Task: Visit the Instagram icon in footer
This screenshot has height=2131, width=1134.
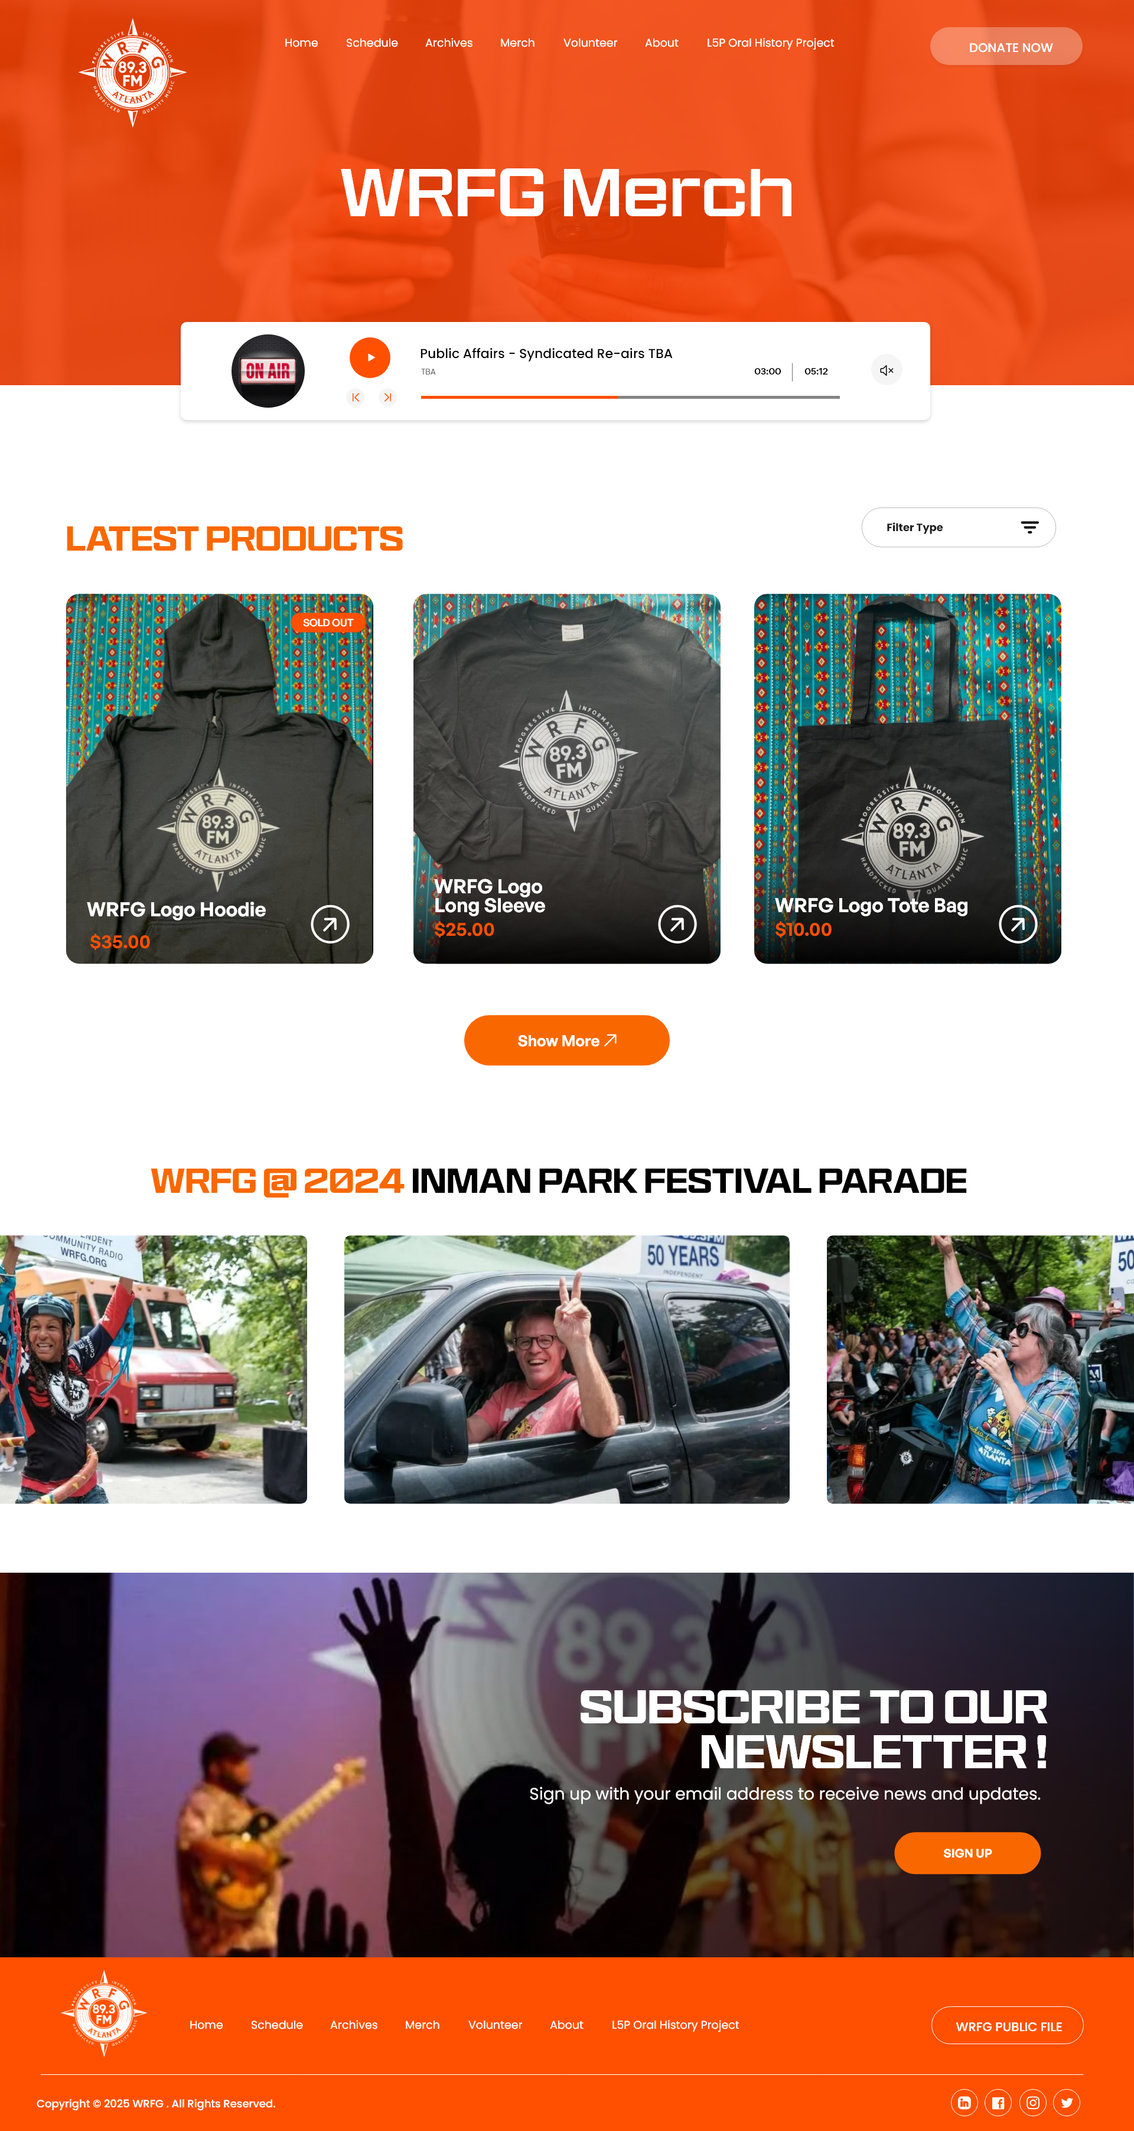Action: 1033,2102
